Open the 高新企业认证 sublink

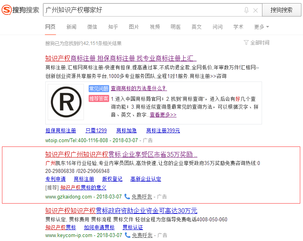pyautogui.click(x=146, y=179)
